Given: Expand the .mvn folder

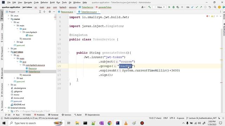Looking at the screenshot, I should (x=8, y=16).
